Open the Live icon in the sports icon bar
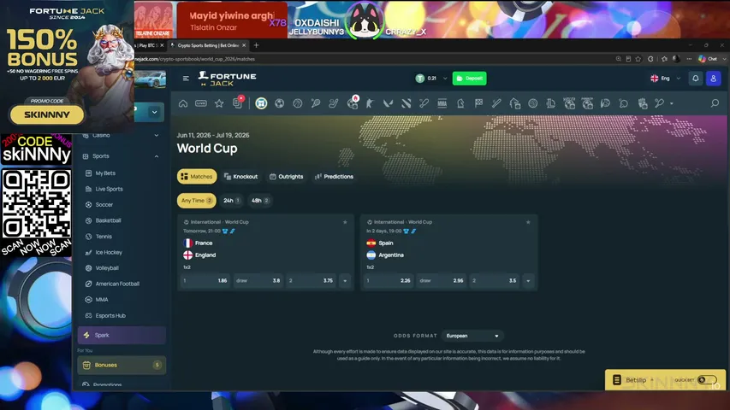Viewport: 730px width, 410px height. pyautogui.click(x=200, y=103)
